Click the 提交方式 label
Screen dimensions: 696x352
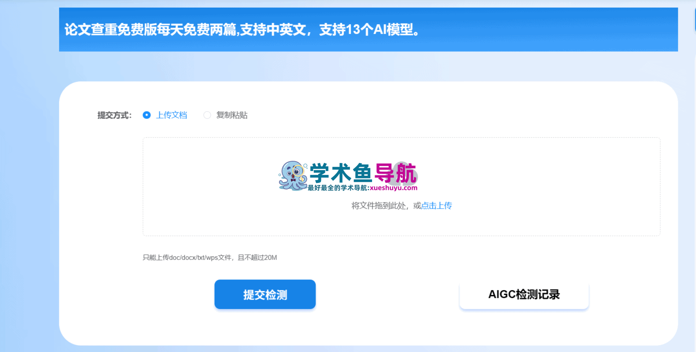pyautogui.click(x=114, y=115)
